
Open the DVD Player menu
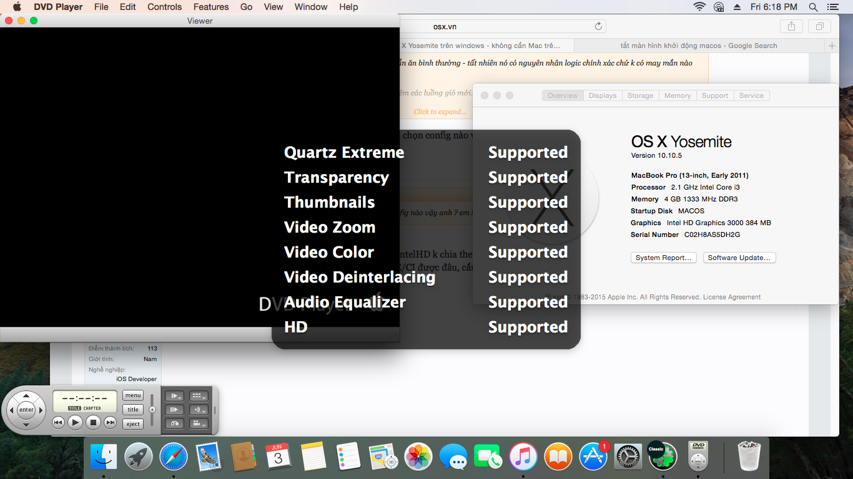point(57,7)
